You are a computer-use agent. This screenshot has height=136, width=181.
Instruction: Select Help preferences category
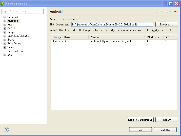(x=10, y=32)
